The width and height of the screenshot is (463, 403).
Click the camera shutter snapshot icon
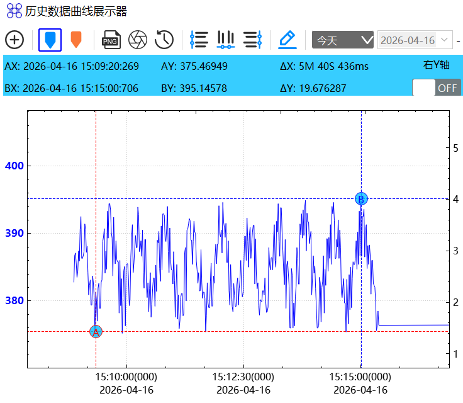[x=138, y=40]
